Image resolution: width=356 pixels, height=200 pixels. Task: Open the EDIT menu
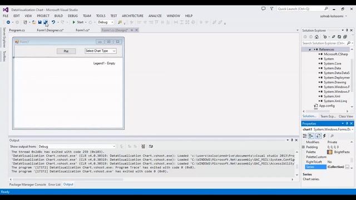pyautogui.click(x=17, y=16)
